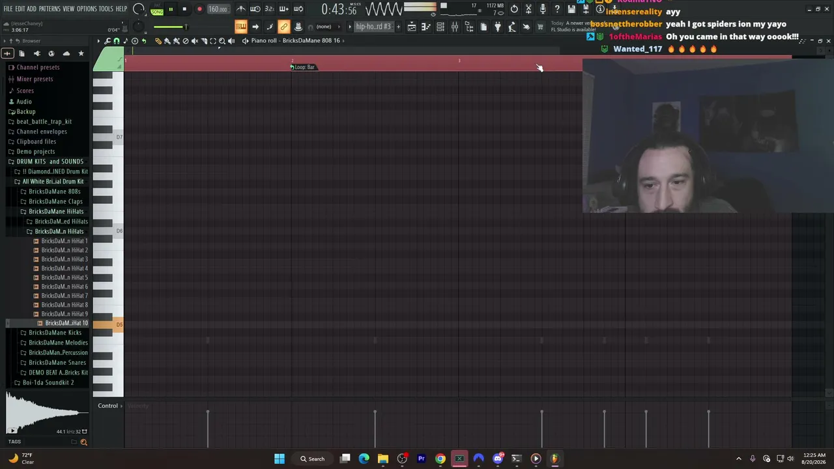The image size is (834, 469).
Task: Open the FILE menu
Action: [8, 9]
